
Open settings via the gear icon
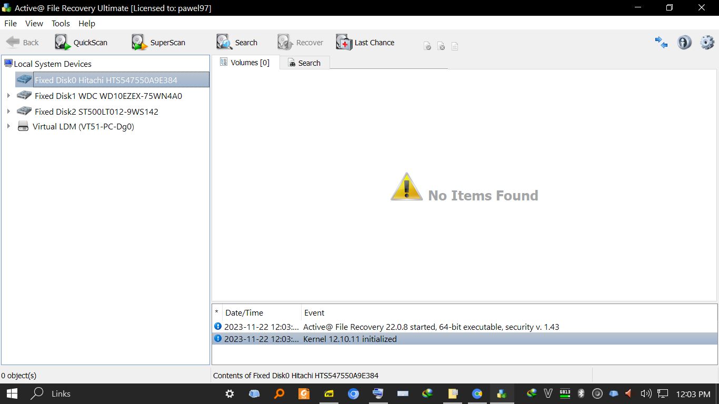coord(707,43)
